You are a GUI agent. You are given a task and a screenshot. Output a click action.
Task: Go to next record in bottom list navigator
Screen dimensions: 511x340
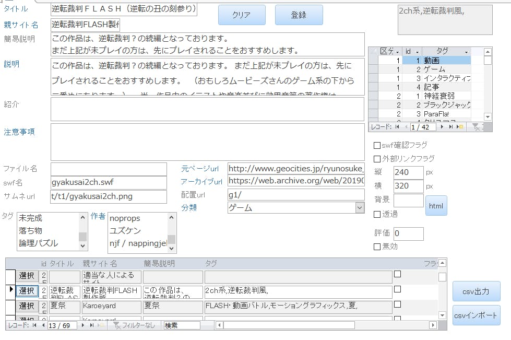84,325
